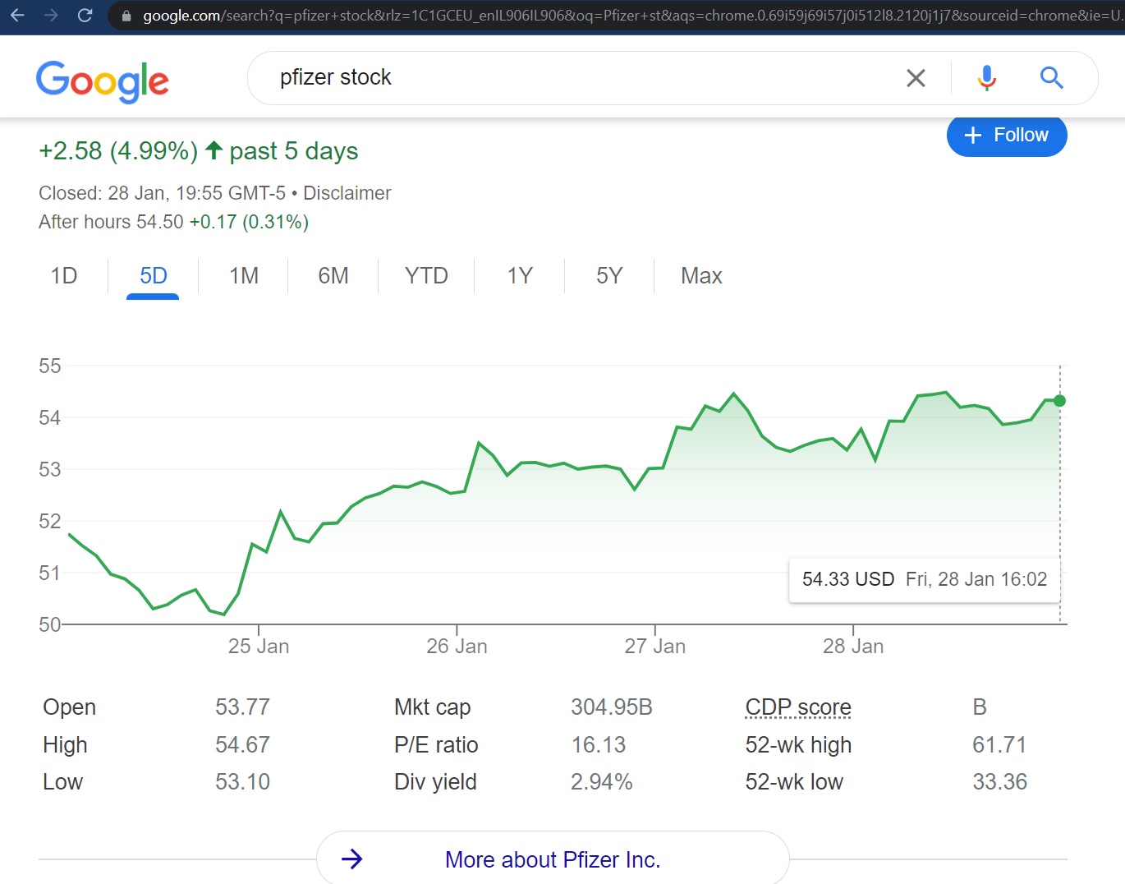Show year-to-date YTD chart
Image resolution: width=1125 pixels, height=884 pixels.
click(426, 275)
